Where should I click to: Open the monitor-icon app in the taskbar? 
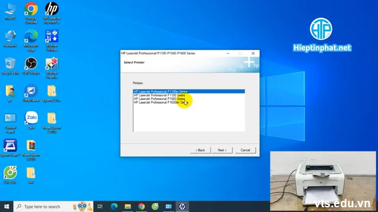point(169,207)
